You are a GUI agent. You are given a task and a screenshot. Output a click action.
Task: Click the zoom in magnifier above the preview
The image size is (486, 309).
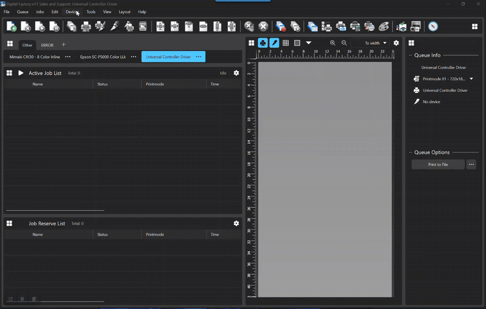pos(333,43)
